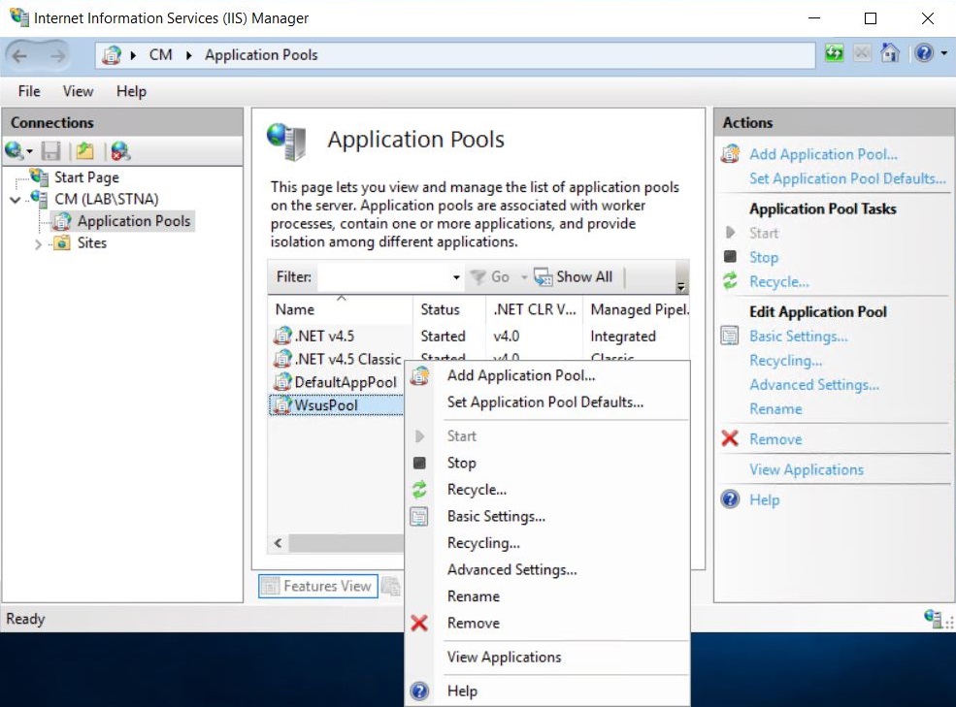Click the Basic Settings icon in context menu

[x=419, y=517]
